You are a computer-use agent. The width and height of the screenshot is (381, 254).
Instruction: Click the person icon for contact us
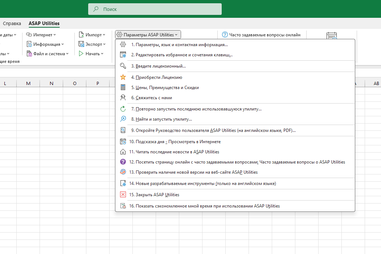click(x=123, y=97)
